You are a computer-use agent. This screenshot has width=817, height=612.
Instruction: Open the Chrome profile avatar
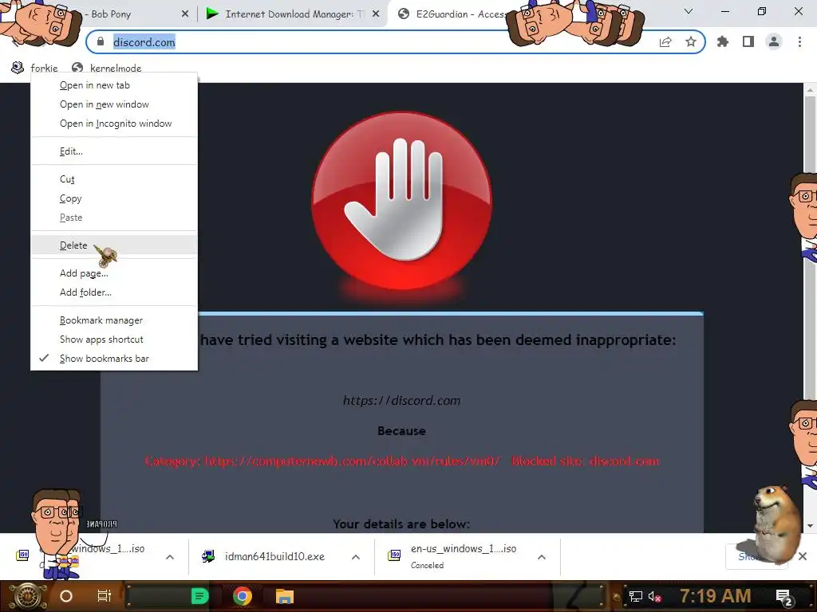774,41
